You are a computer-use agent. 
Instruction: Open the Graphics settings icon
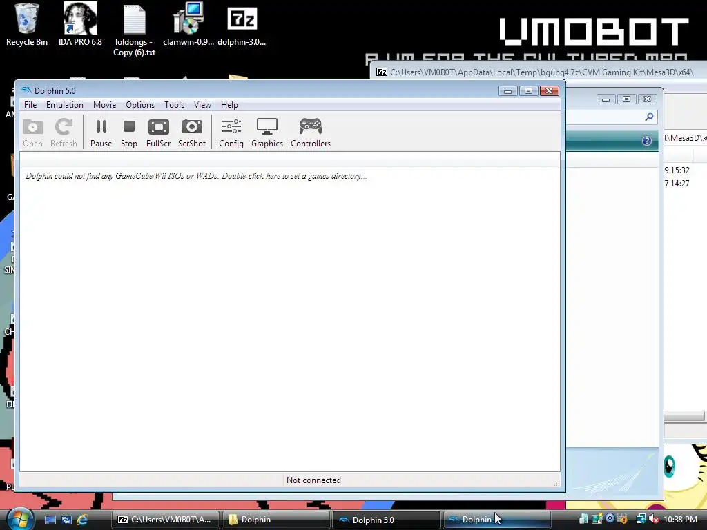(x=267, y=133)
